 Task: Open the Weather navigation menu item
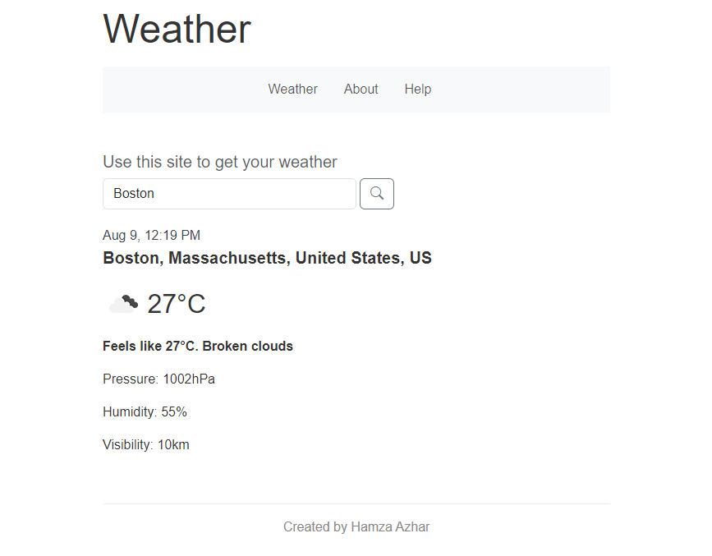pyautogui.click(x=292, y=89)
